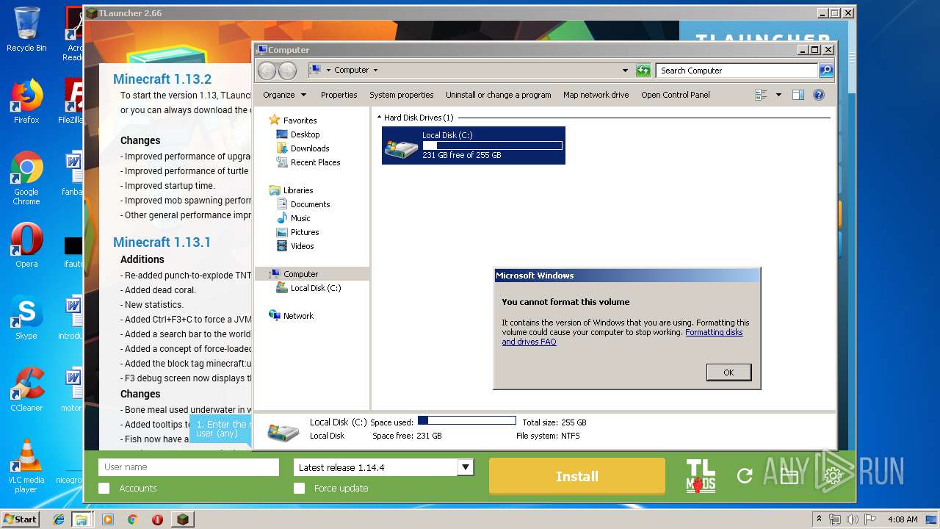Click the Minecraft 1.13.2 heading in TLauncher
This screenshot has width=940, height=529.
[x=162, y=79]
